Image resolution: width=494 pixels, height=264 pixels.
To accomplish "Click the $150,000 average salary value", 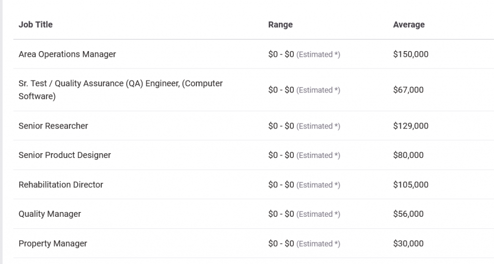I will [411, 54].
